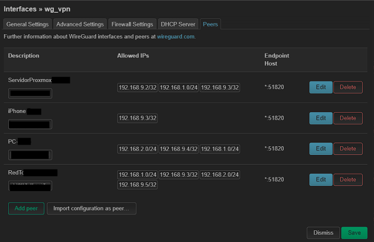Click Import configuration as peer button
Image resolution: width=374 pixels, height=242 pixels.
point(92,208)
